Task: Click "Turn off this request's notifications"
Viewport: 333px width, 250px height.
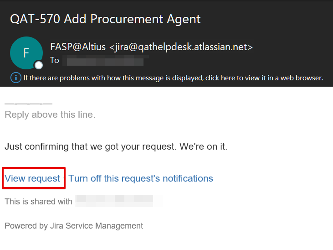Action: tap(141, 178)
